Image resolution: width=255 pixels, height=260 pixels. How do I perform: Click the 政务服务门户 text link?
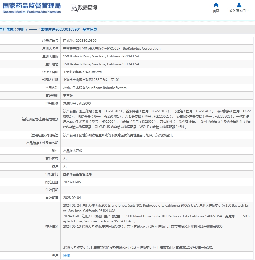239,11
